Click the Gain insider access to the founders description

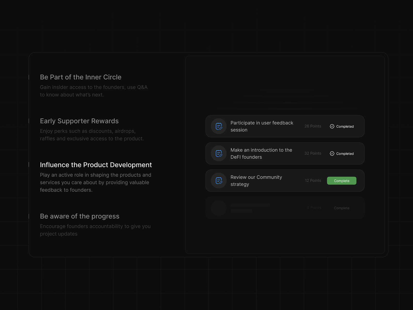pyautogui.click(x=94, y=91)
